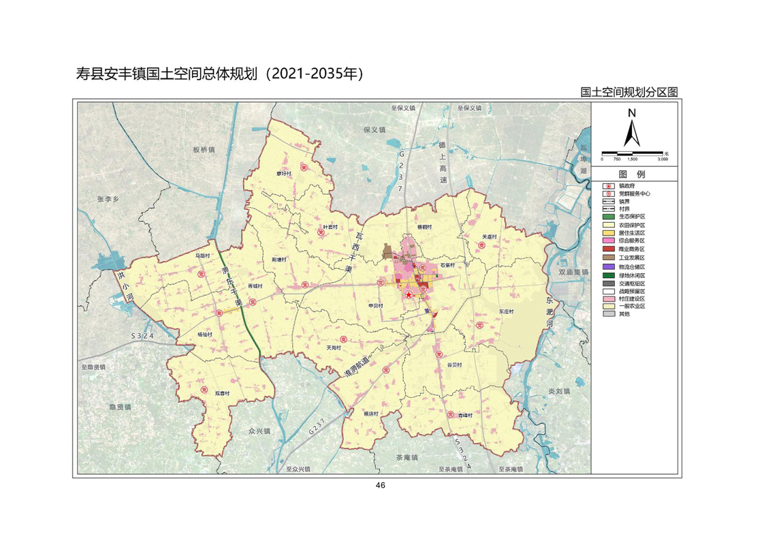Click the 图例 legend heading
Image resolution: width=764 pixels, height=541 pixels.
[634, 174]
